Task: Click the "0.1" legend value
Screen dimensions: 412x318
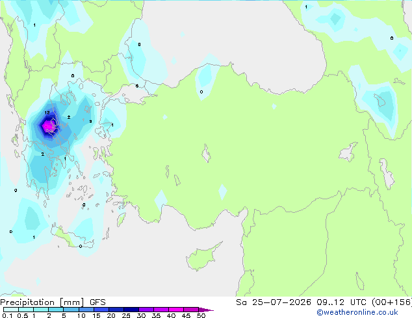Action: 7,315
